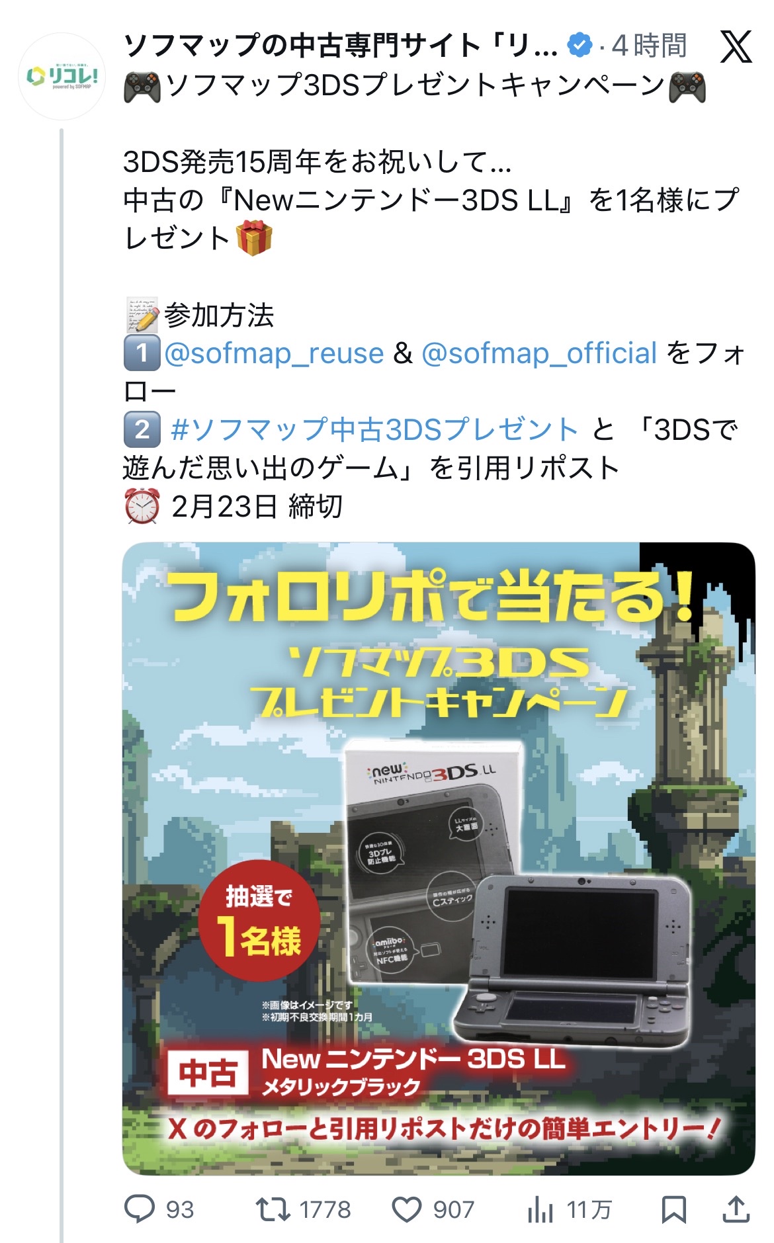
Task: Tap the repost arrows icon
Action: pyautogui.click(x=273, y=1209)
